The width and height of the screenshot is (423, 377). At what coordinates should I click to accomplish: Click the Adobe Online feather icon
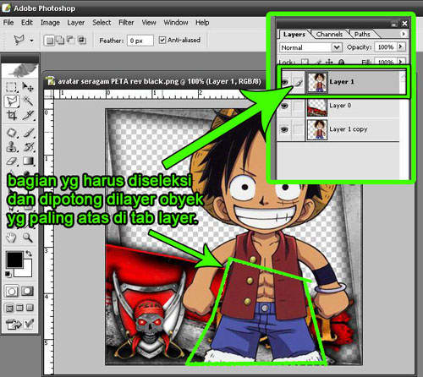point(20,70)
